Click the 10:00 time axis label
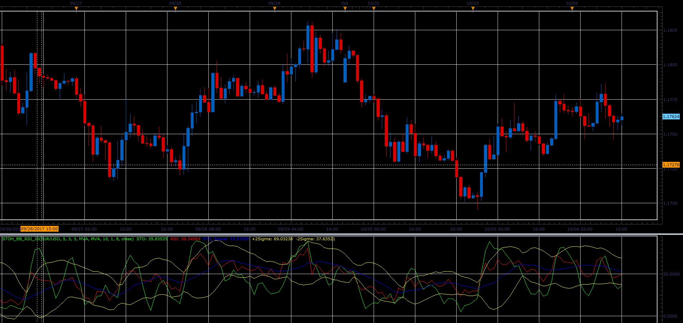 (x=415, y=229)
